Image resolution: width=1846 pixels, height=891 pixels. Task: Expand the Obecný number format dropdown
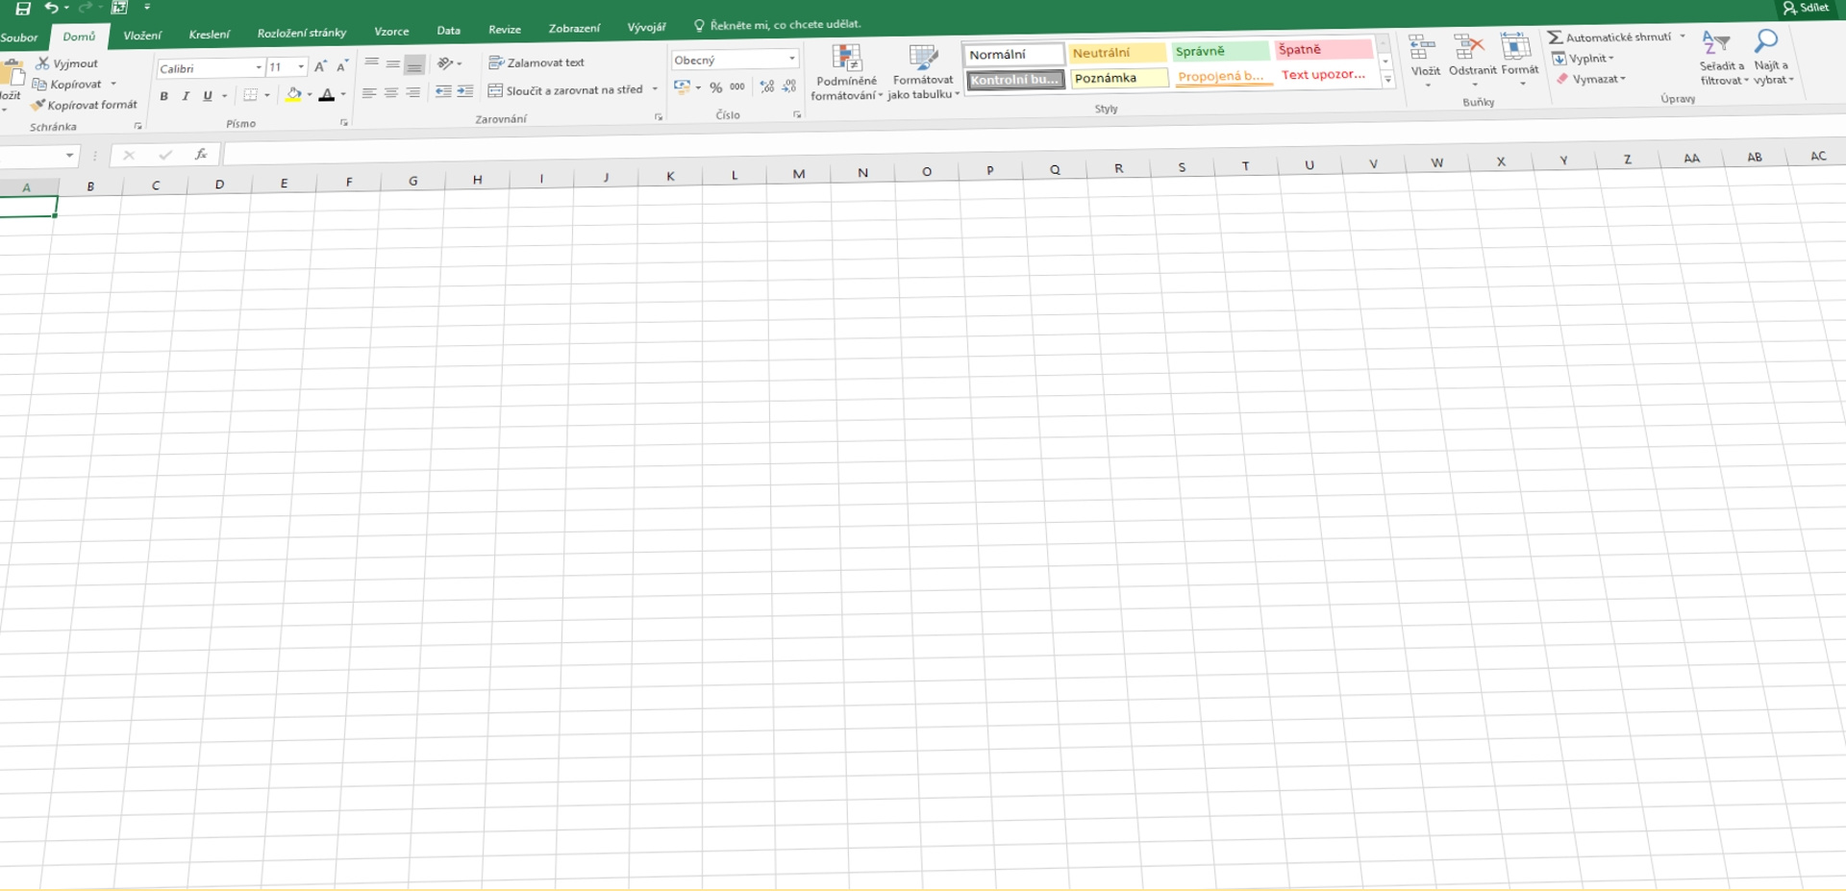click(791, 59)
